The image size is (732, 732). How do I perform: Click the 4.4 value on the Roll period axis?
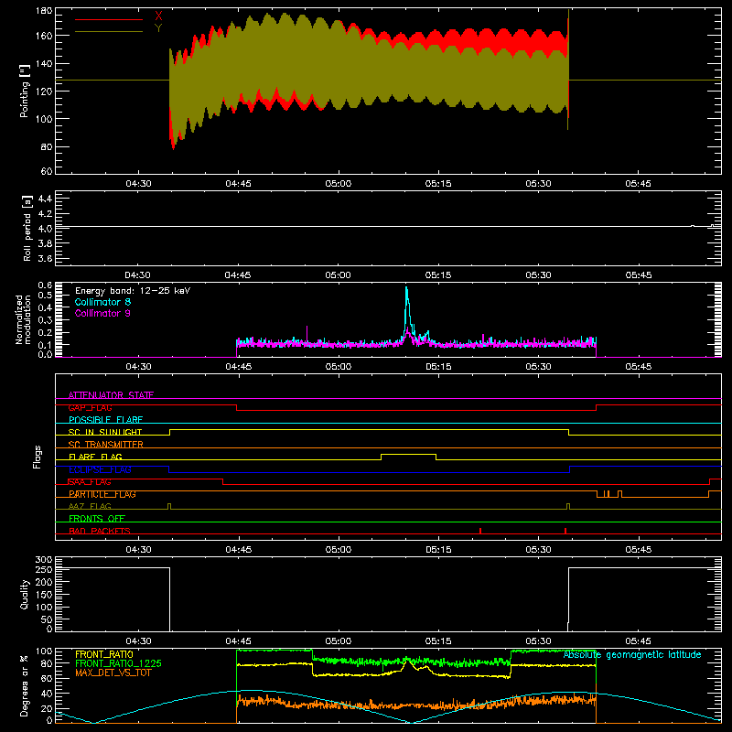click(x=45, y=199)
